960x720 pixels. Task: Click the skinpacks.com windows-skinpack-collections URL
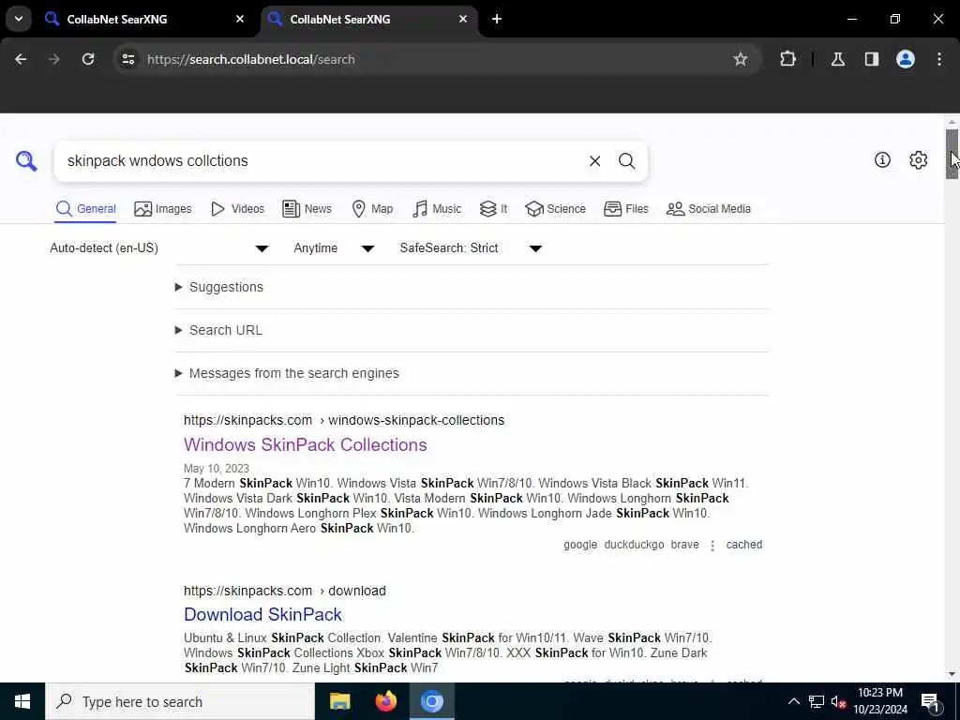click(x=344, y=421)
